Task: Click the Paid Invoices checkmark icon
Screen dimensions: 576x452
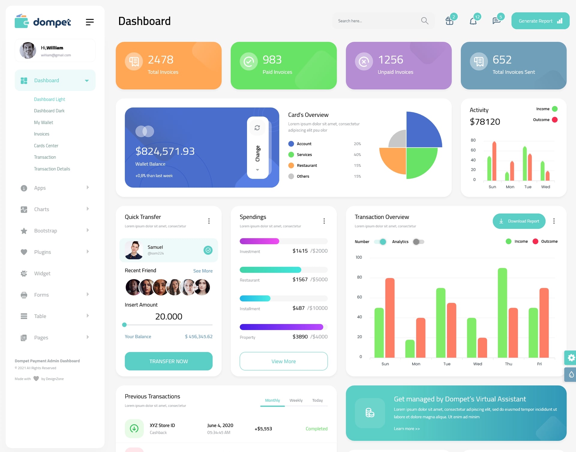Action: click(248, 61)
